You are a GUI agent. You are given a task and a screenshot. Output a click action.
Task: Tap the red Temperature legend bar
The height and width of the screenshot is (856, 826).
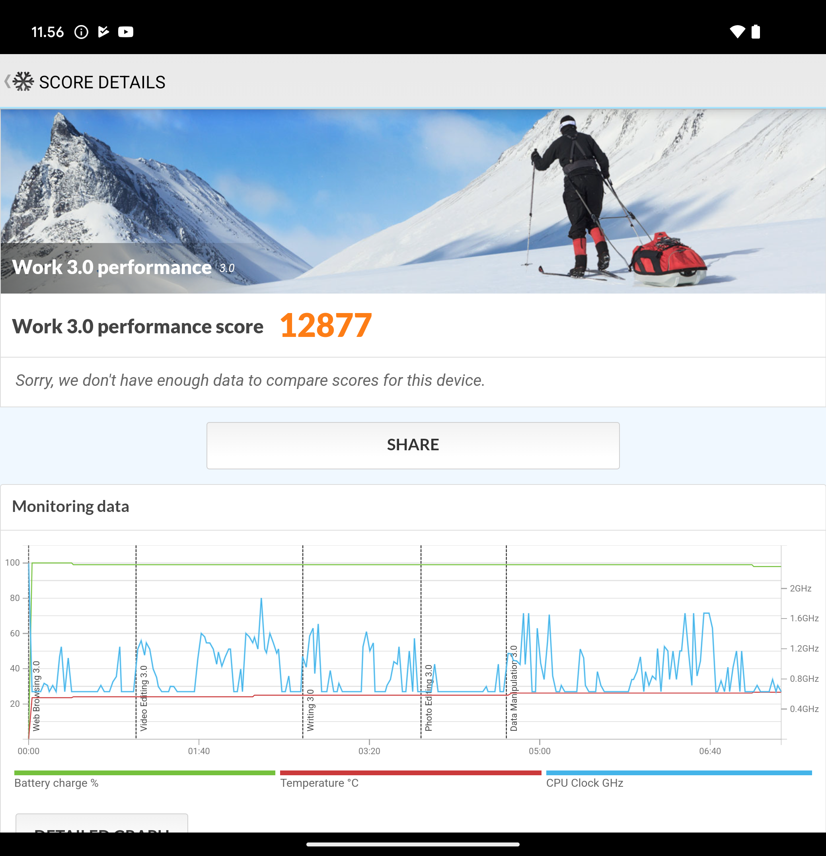click(411, 773)
